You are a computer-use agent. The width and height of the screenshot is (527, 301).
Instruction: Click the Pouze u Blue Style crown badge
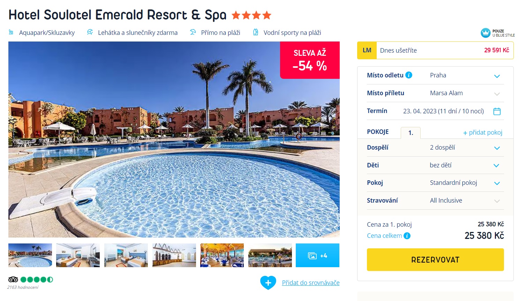(498, 33)
